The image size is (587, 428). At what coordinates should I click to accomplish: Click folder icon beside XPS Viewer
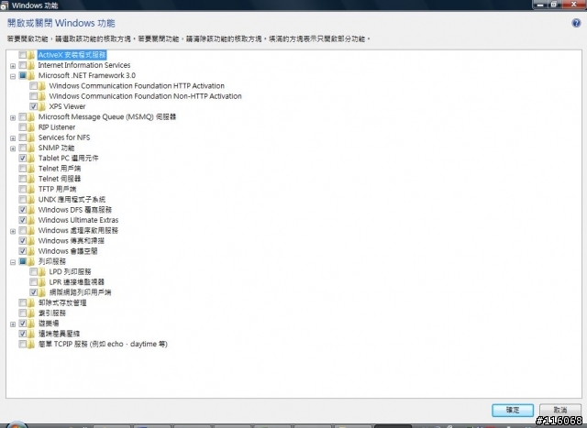click(42, 106)
